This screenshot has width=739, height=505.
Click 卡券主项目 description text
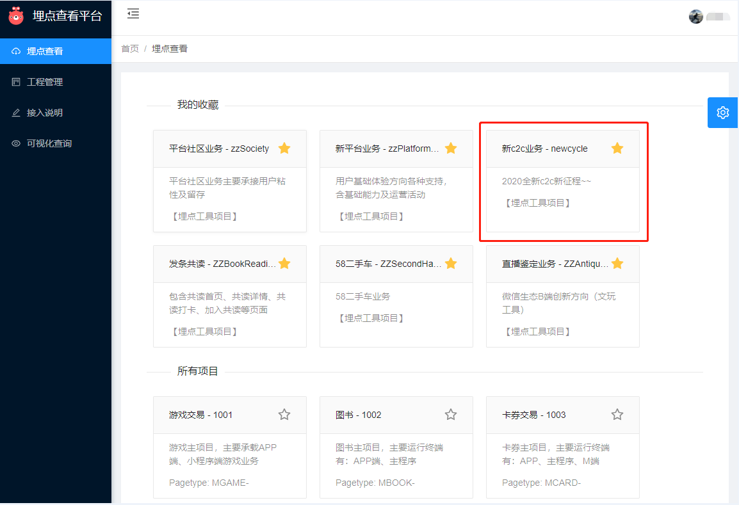tap(556, 454)
